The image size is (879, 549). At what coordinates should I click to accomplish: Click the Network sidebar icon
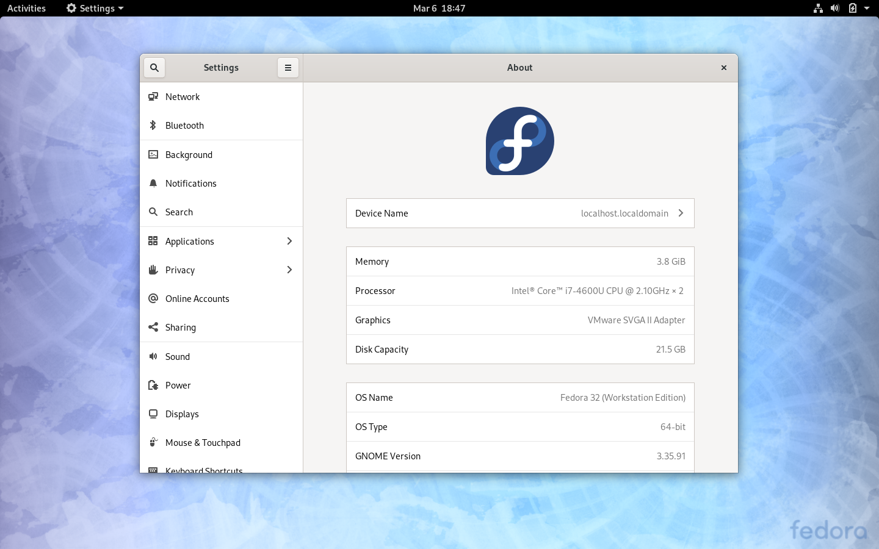click(x=153, y=96)
